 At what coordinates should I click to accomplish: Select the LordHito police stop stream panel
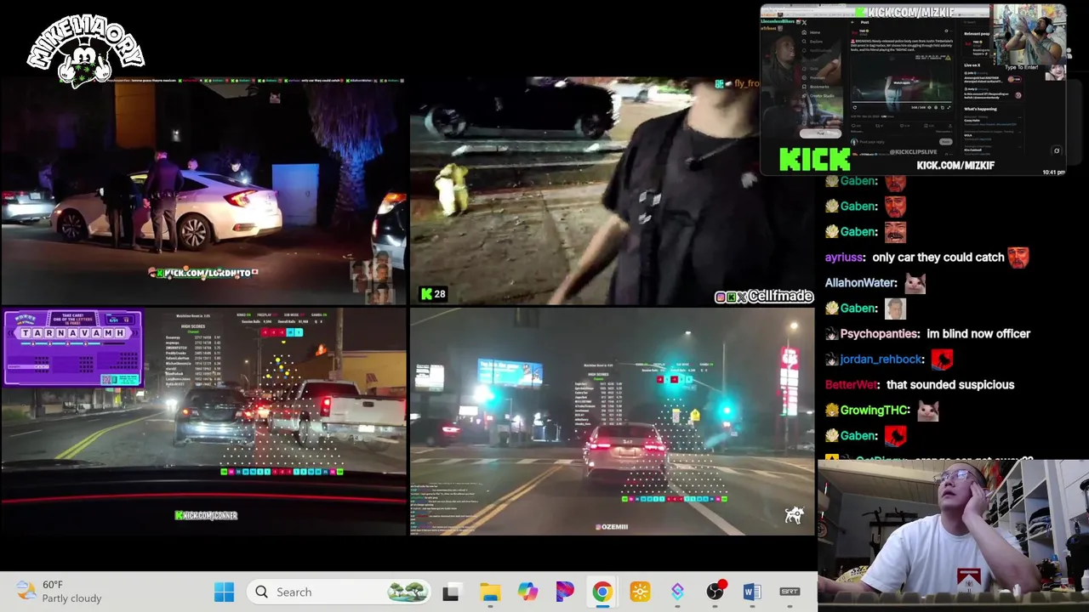click(203, 191)
